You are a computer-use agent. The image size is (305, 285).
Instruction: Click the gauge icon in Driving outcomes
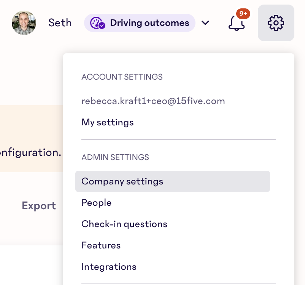(x=97, y=23)
